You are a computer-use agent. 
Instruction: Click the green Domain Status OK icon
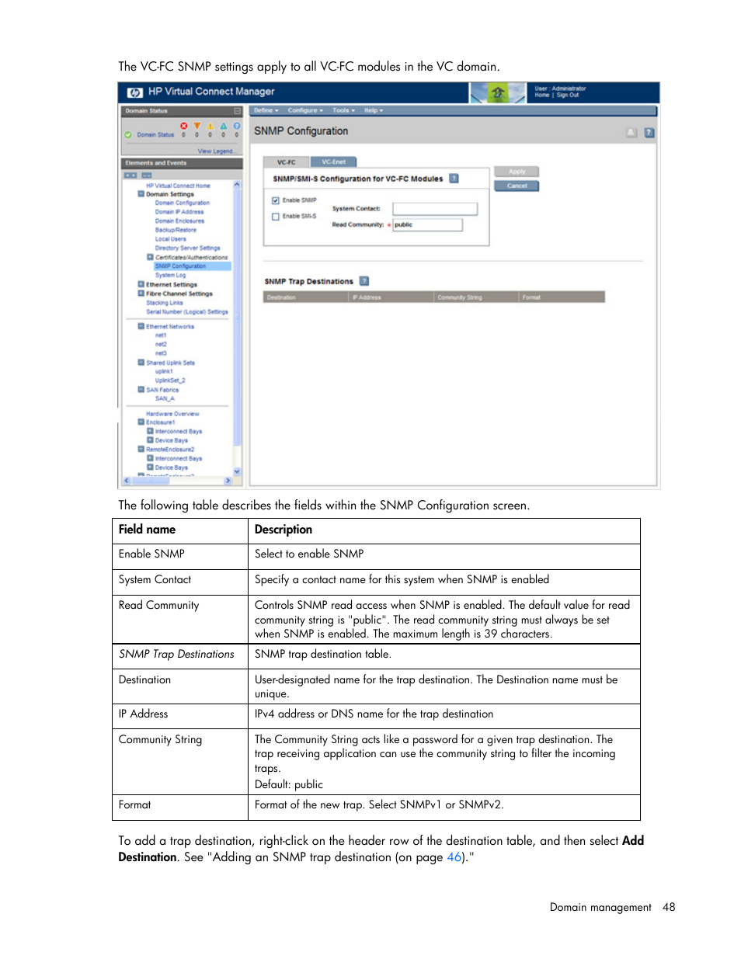coord(128,135)
